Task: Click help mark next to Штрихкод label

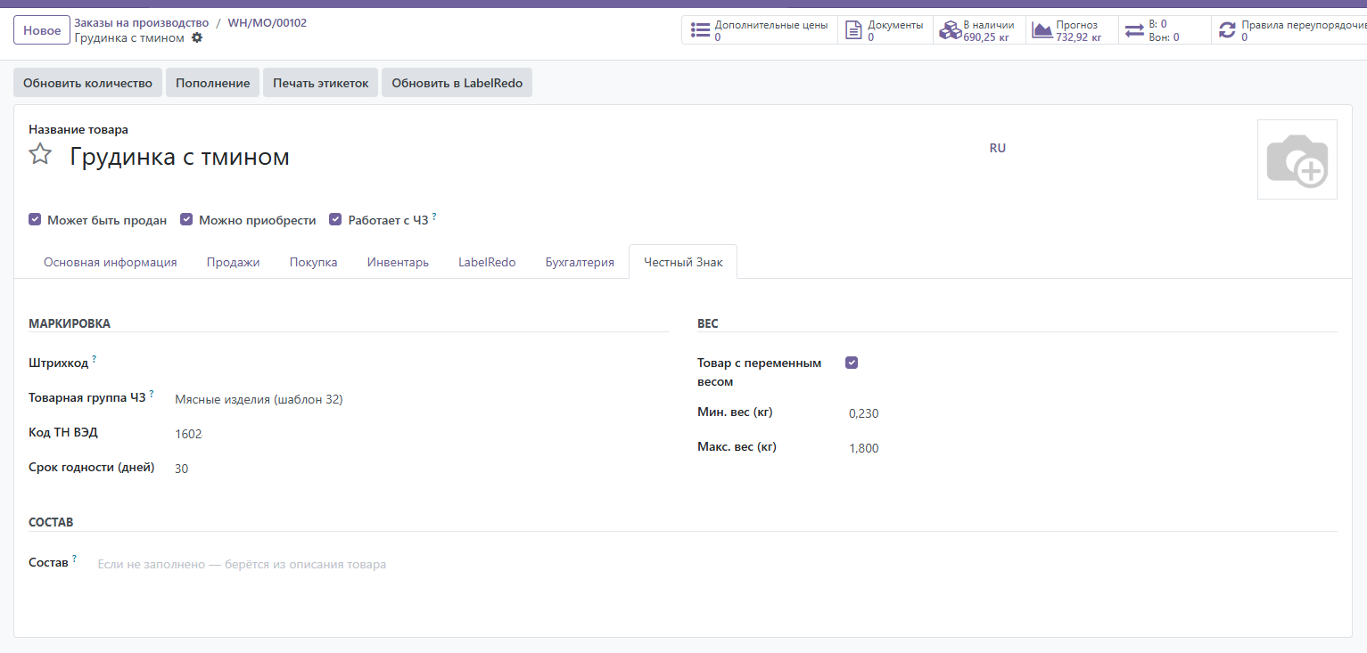Action: [x=95, y=358]
